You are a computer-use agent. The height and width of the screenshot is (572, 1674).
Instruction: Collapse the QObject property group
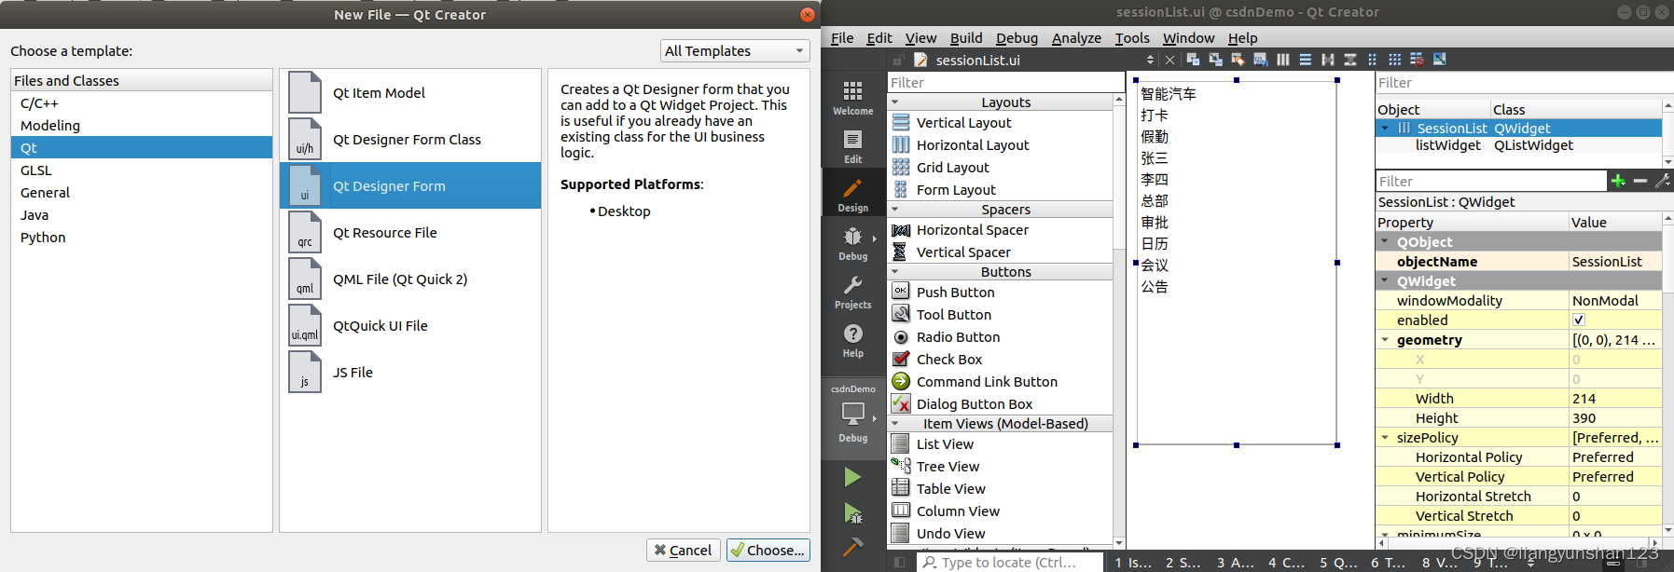tap(1385, 242)
